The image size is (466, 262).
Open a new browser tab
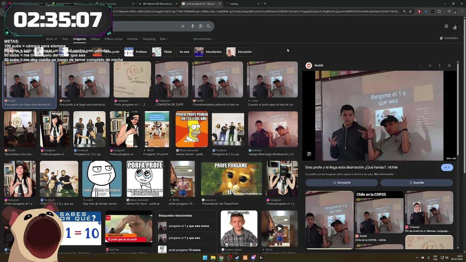pyautogui.click(x=265, y=4)
